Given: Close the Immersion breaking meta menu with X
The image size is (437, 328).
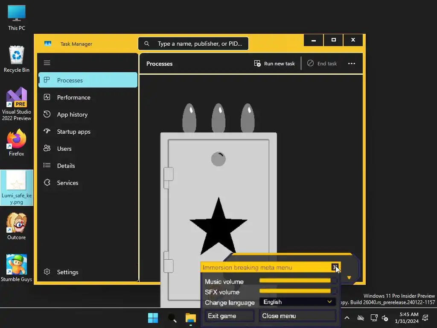Looking at the screenshot, I should tap(335, 267).
